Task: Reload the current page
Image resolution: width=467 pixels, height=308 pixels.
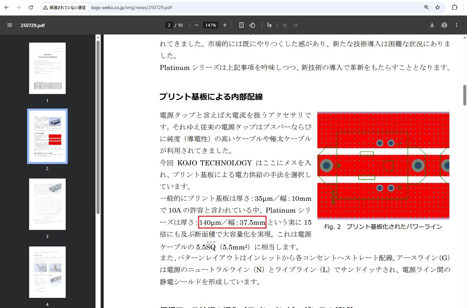Action: pyautogui.click(x=31, y=7)
